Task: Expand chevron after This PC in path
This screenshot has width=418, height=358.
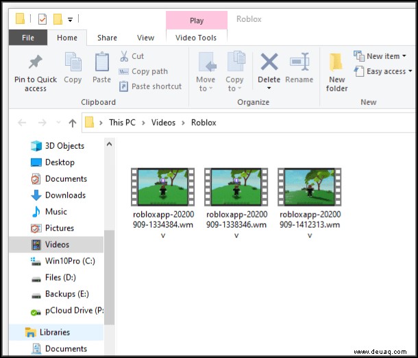Action: (143, 123)
